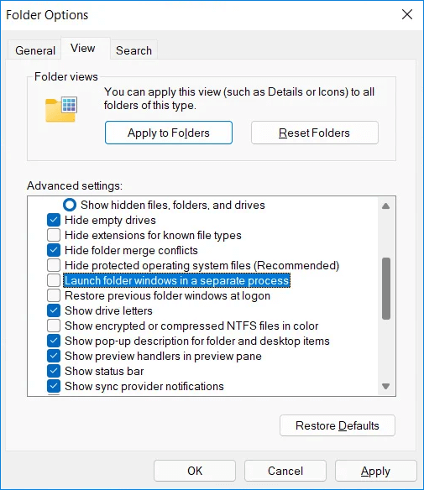Enable Show encrypted or compressed NTFS files in color
The height and width of the screenshot is (490, 424).
click(54, 326)
